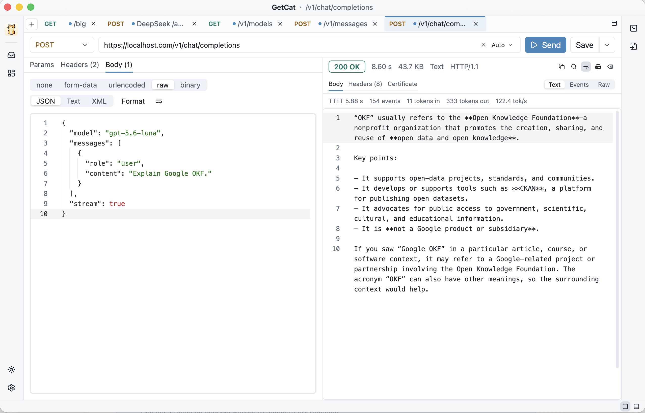Screen dimensions: 645x413
Task: Open request Headers (2) tab
Action: pyautogui.click(x=80, y=65)
